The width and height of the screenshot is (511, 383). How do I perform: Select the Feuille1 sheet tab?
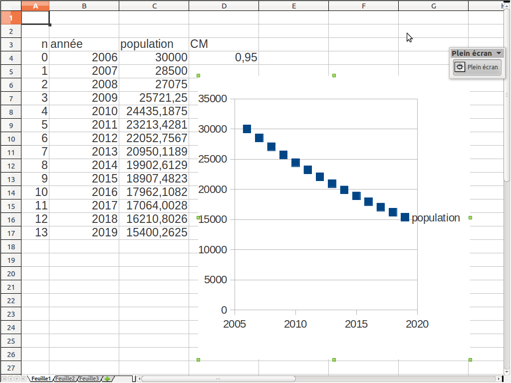[41, 379]
